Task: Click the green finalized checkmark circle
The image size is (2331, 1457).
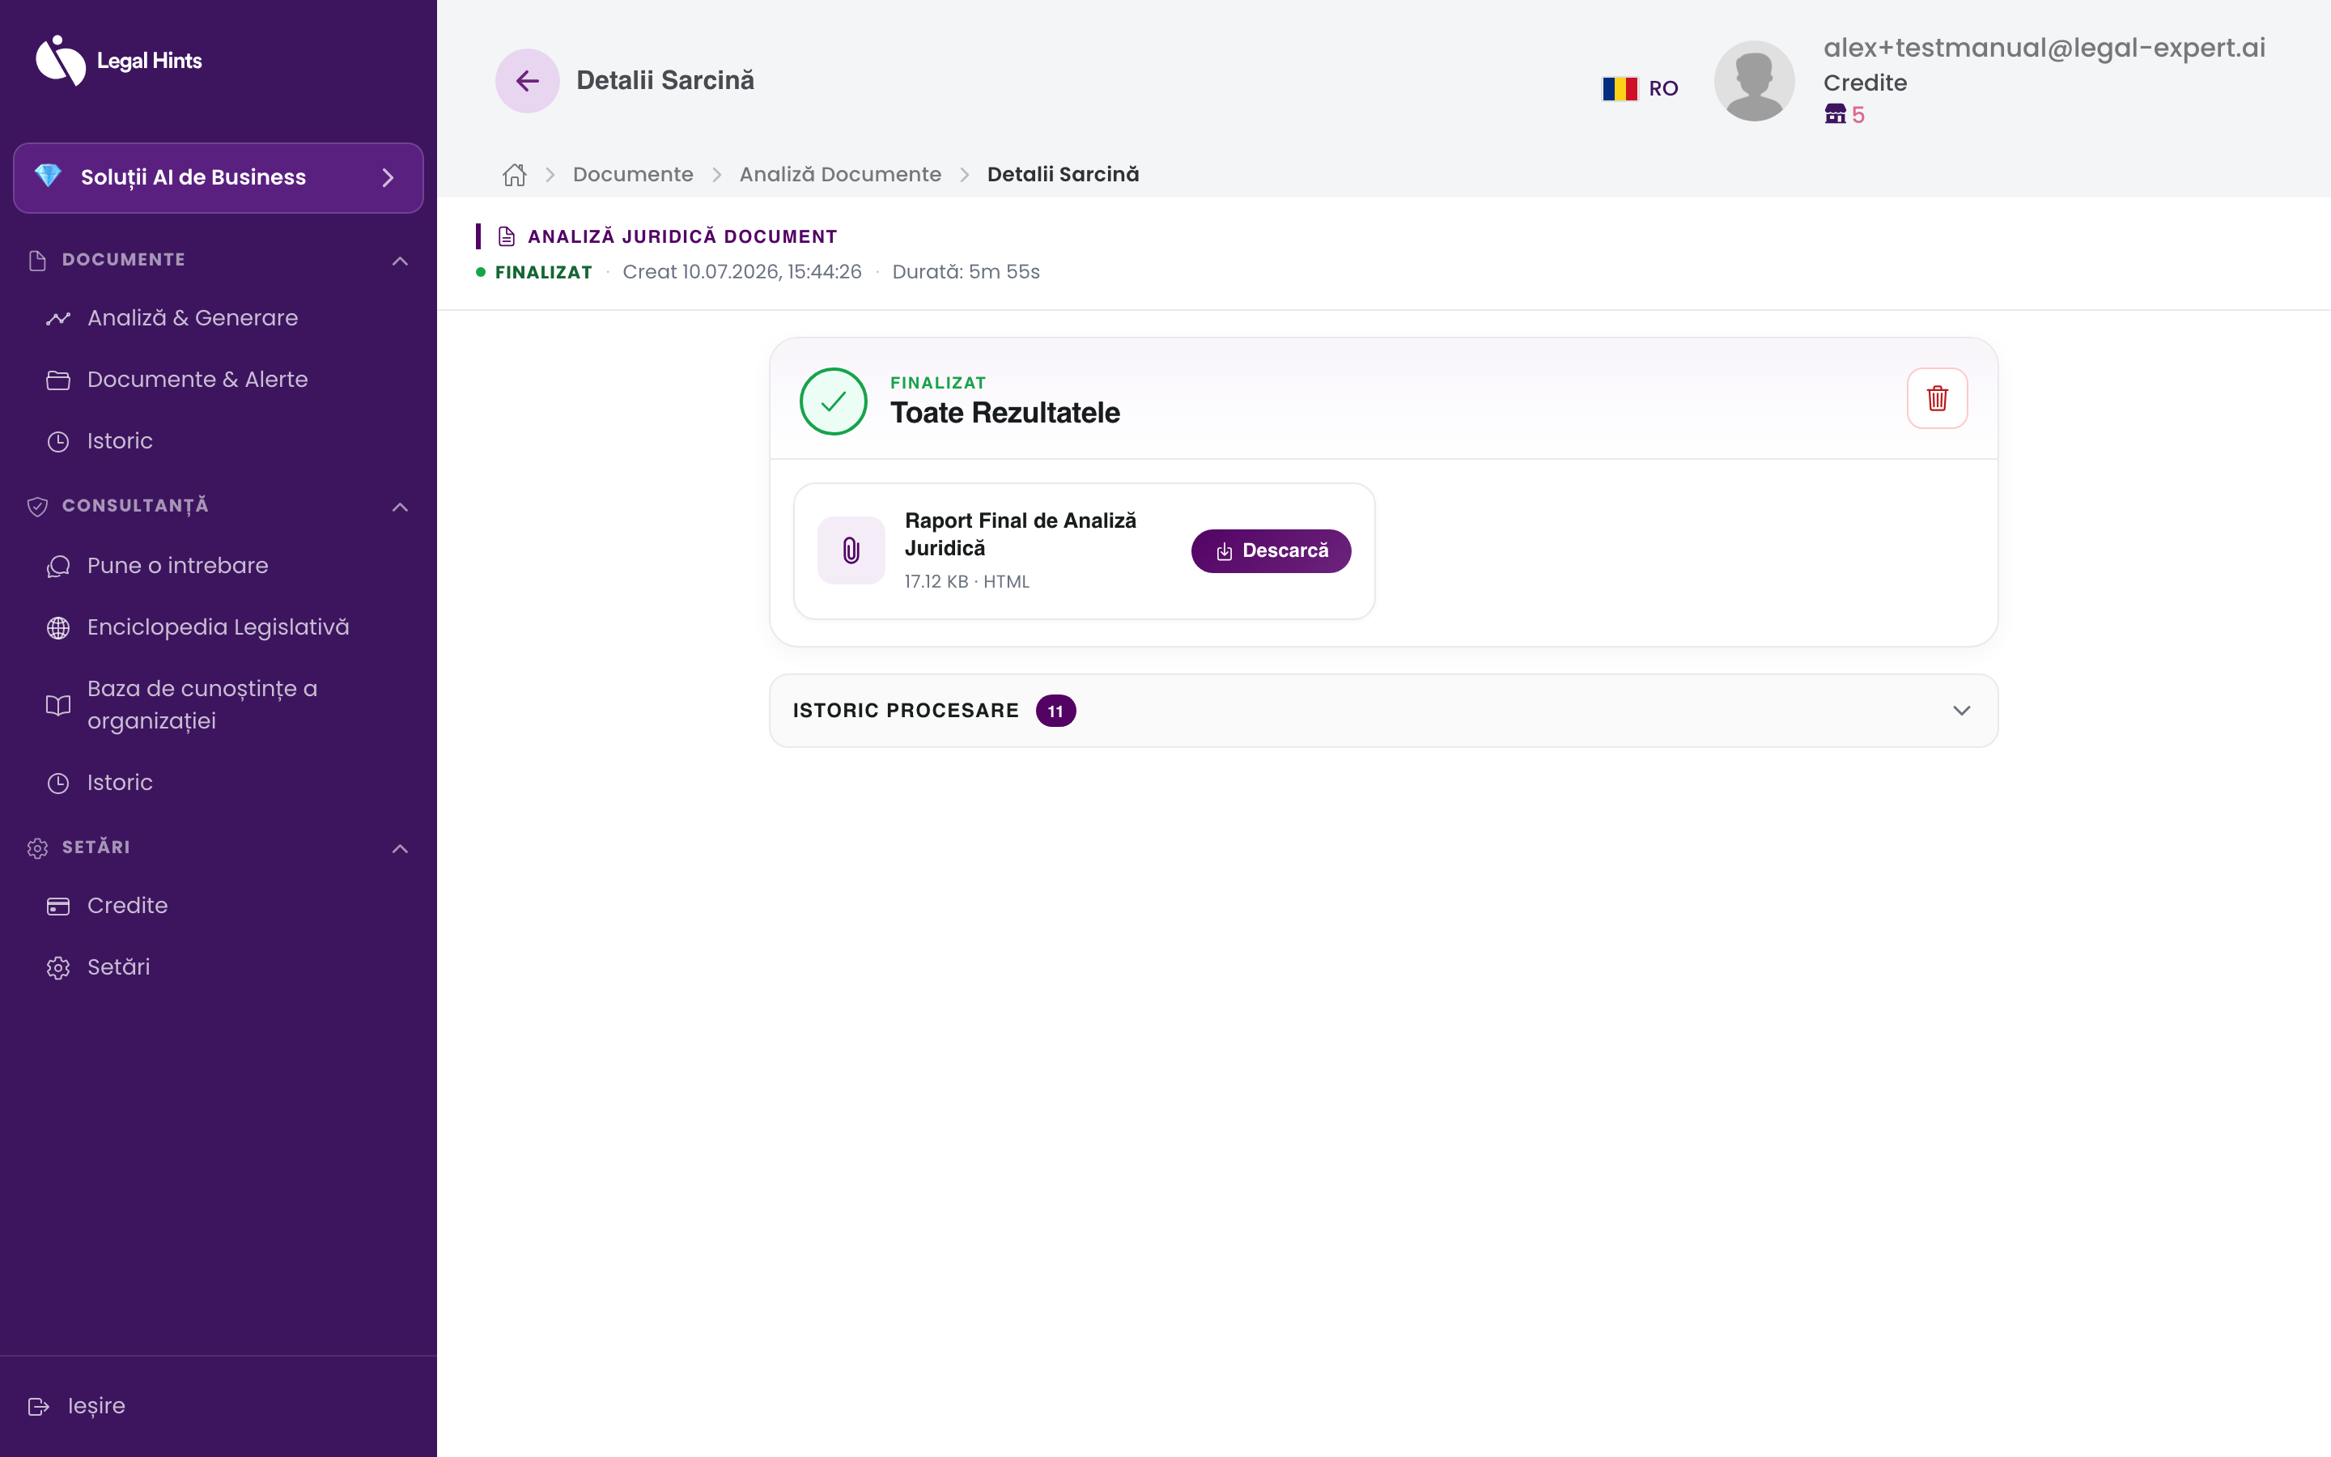Action: pyautogui.click(x=833, y=401)
